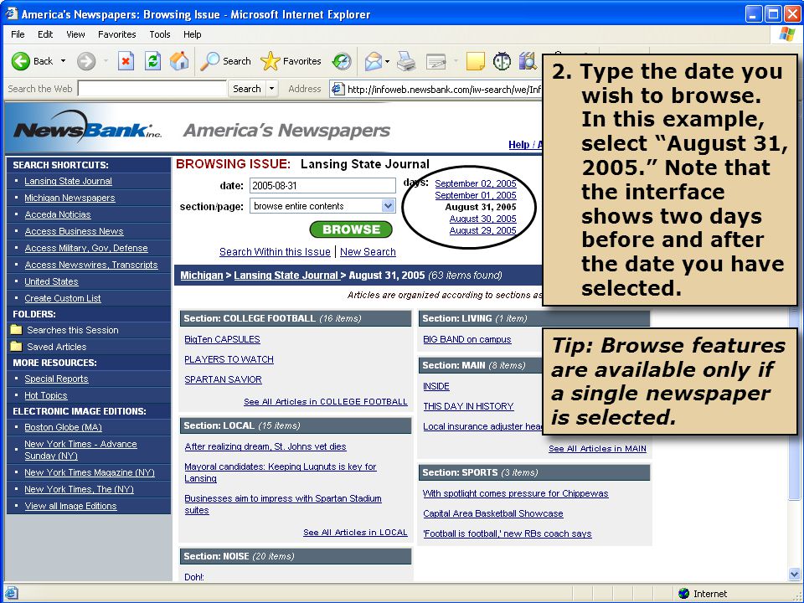
Task: Open the Tools menu
Action: tap(159, 34)
